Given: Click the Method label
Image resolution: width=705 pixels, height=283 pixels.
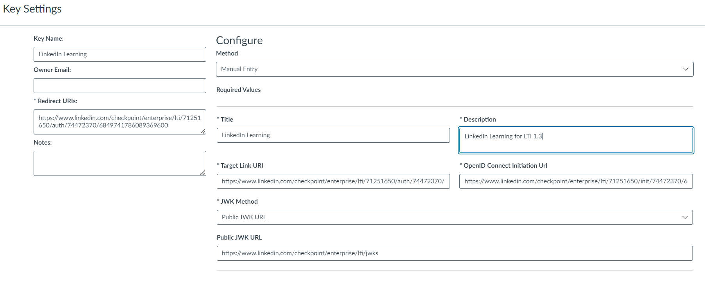Looking at the screenshot, I should (227, 53).
